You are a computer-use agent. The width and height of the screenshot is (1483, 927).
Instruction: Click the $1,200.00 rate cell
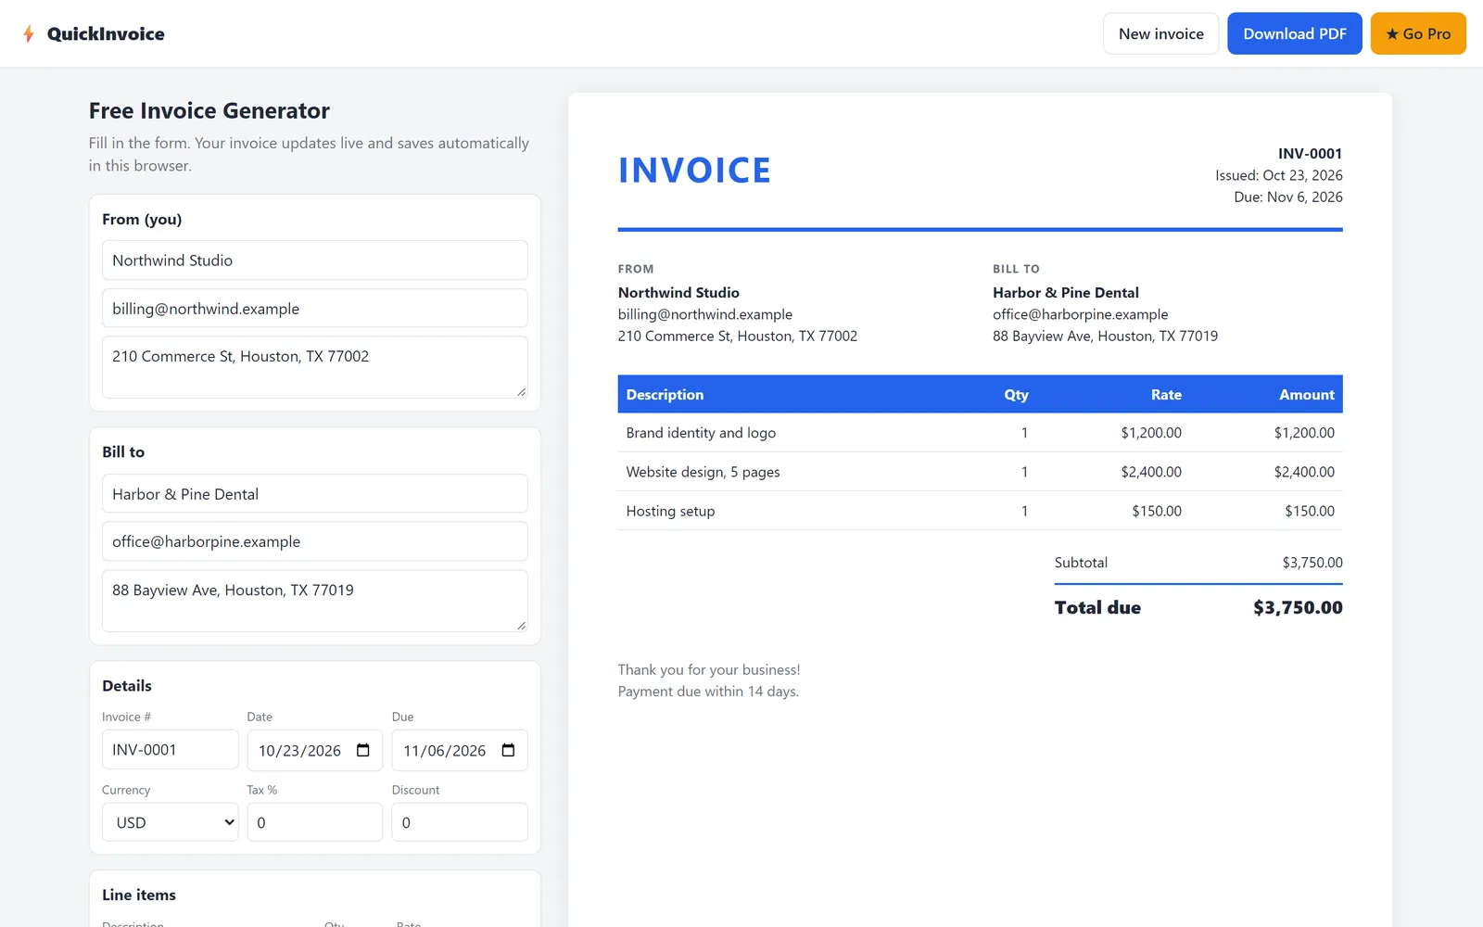coord(1151,433)
